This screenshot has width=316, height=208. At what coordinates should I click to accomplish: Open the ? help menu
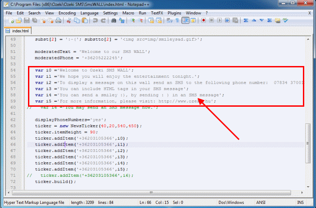click(x=207, y=13)
